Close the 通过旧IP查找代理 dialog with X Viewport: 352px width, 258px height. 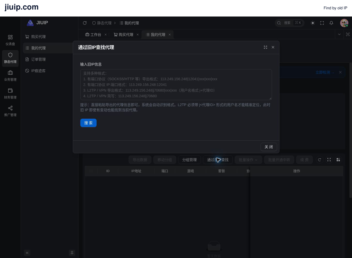(273, 47)
